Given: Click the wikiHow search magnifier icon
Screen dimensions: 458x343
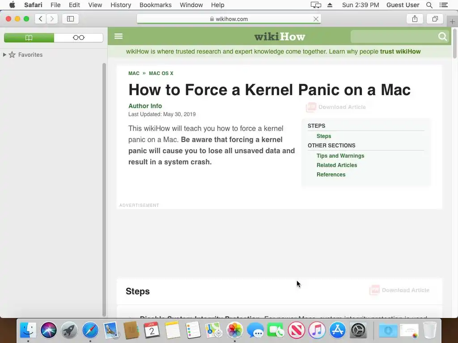Looking at the screenshot, I should pos(442,37).
